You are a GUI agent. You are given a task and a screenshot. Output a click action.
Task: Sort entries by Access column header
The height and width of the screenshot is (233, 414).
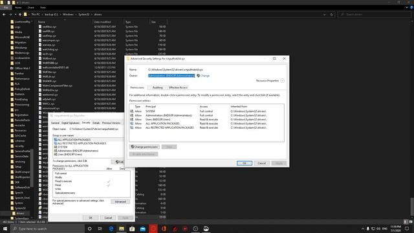coord(204,106)
